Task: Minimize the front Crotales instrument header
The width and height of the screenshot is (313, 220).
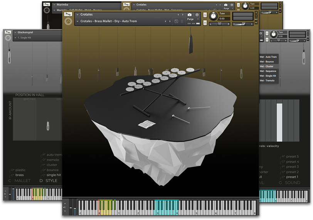Action: click(x=256, y=16)
